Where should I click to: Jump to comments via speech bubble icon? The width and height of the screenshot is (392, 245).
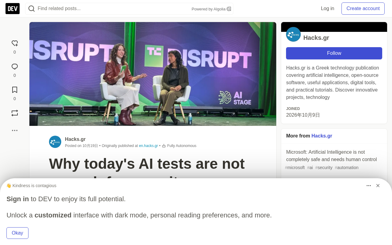click(15, 67)
